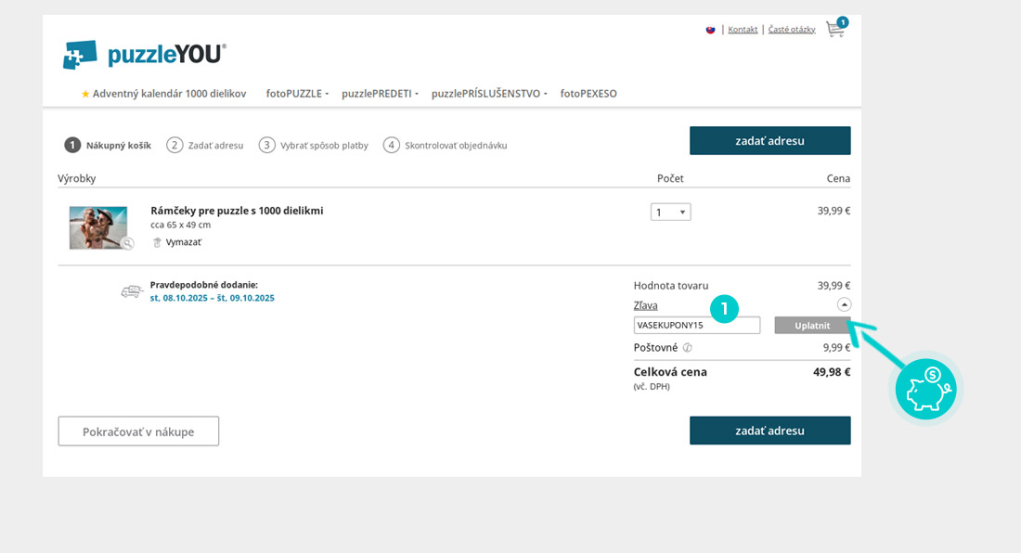Open the puzzlePRÍSLUŠENSTVO menu
The height and width of the screenshot is (553, 1021).
pos(489,94)
